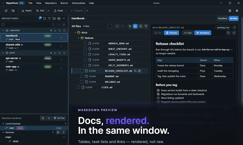Click the Git Flow button
Screen dimensions: 243x145
point(59,118)
